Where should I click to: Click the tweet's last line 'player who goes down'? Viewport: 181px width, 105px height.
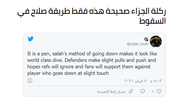pos(68,73)
